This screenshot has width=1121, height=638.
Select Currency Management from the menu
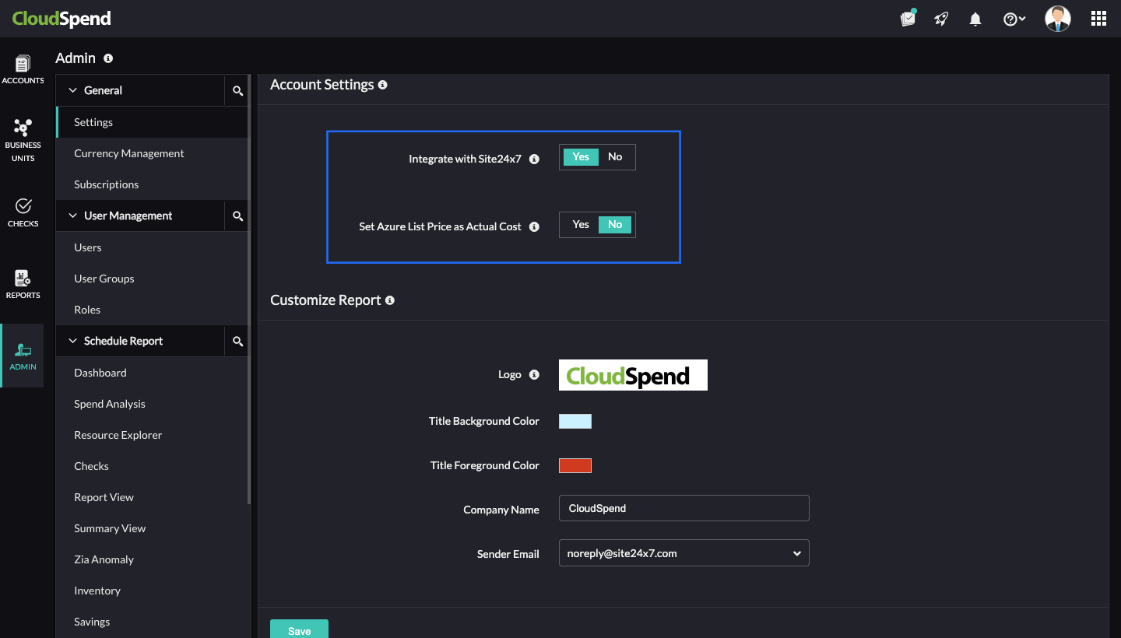[129, 153]
